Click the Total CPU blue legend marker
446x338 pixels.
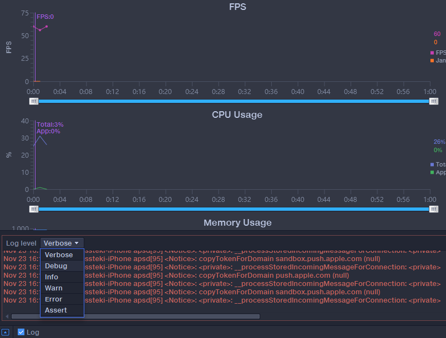tap(432, 165)
